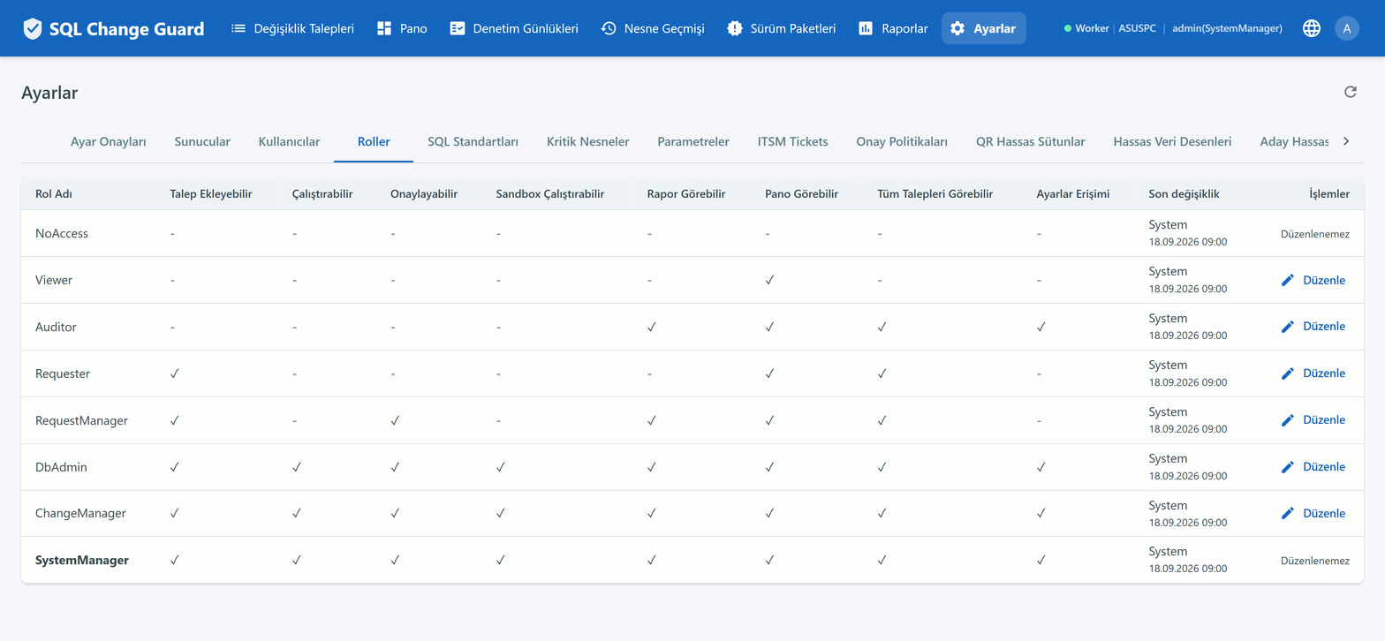Click the Tüm Talepleri Görebilir column header
Image resolution: width=1385 pixels, height=641 pixels.
pos(935,194)
